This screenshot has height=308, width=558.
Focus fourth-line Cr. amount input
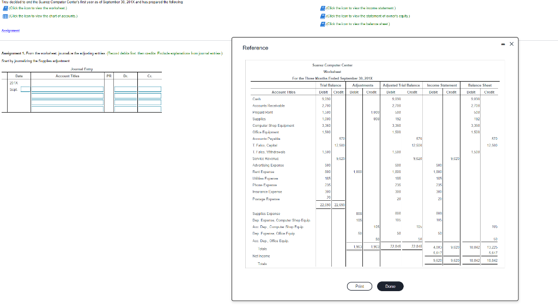click(150, 109)
